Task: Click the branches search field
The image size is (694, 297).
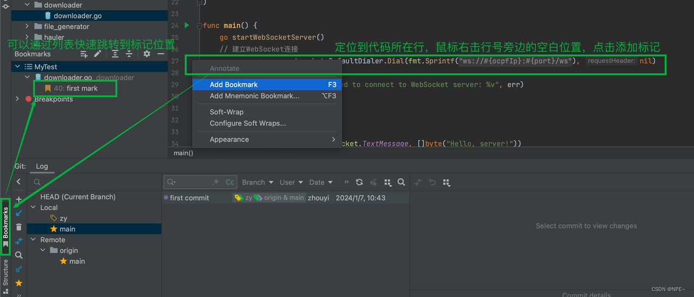Action: point(92,183)
